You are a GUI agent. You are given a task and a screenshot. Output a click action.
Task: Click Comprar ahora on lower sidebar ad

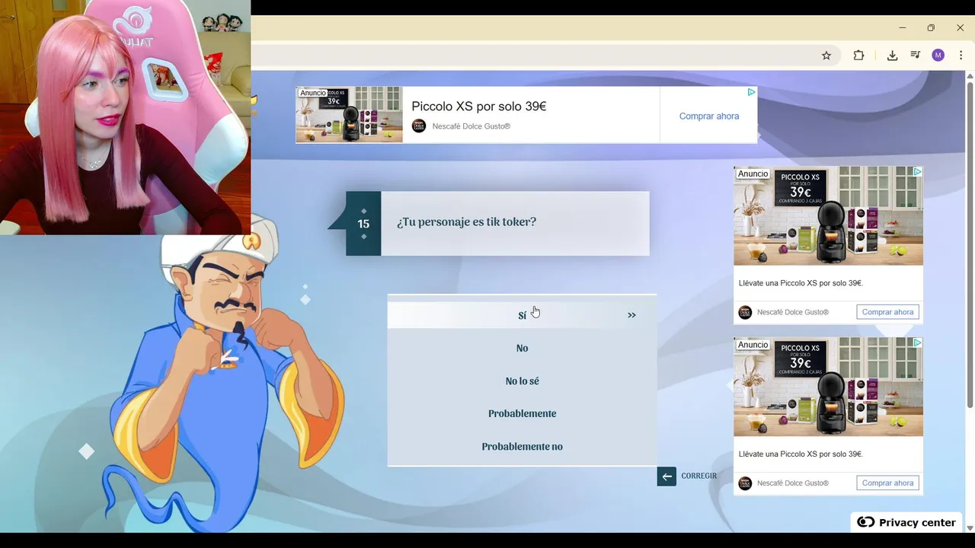point(887,483)
